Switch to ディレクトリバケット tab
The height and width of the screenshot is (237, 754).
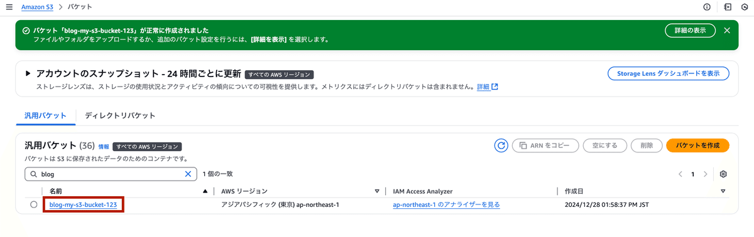[120, 115]
